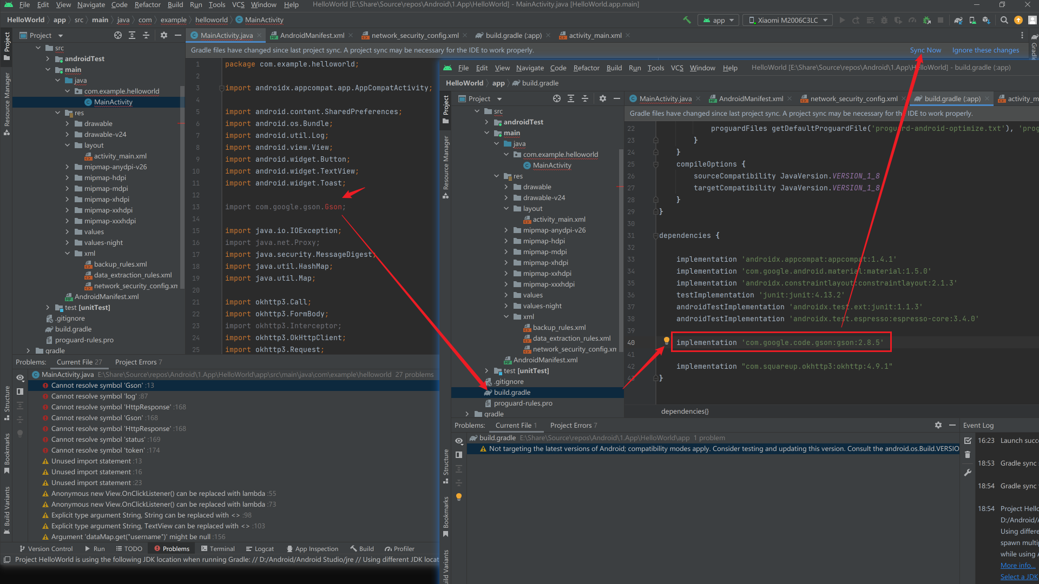Open the Refactor menu in main menu bar

[147, 5]
